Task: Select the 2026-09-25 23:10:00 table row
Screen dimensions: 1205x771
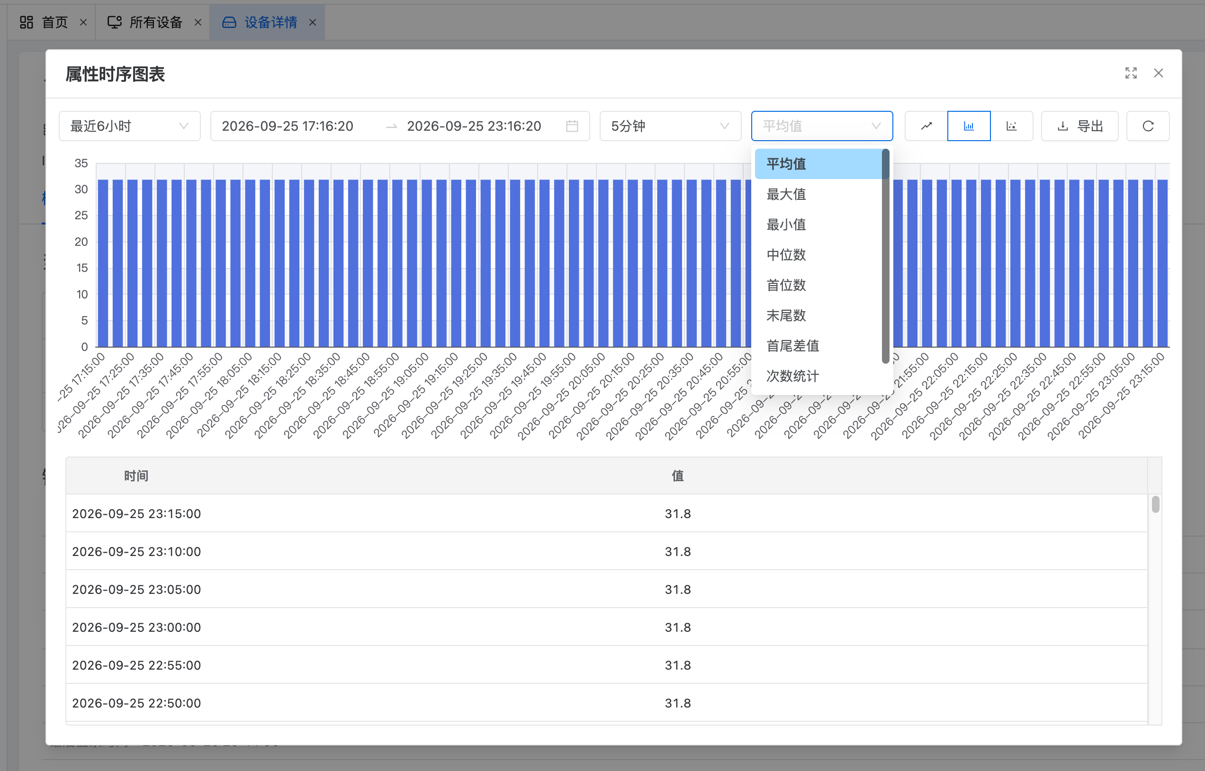Action: point(606,551)
